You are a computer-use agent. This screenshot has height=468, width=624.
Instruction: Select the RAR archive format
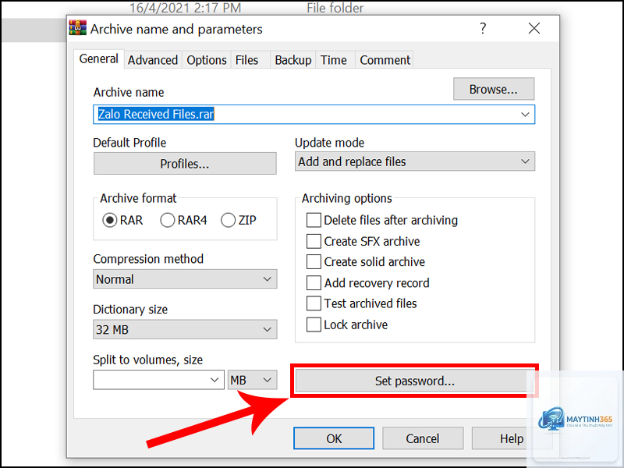(122, 220)
